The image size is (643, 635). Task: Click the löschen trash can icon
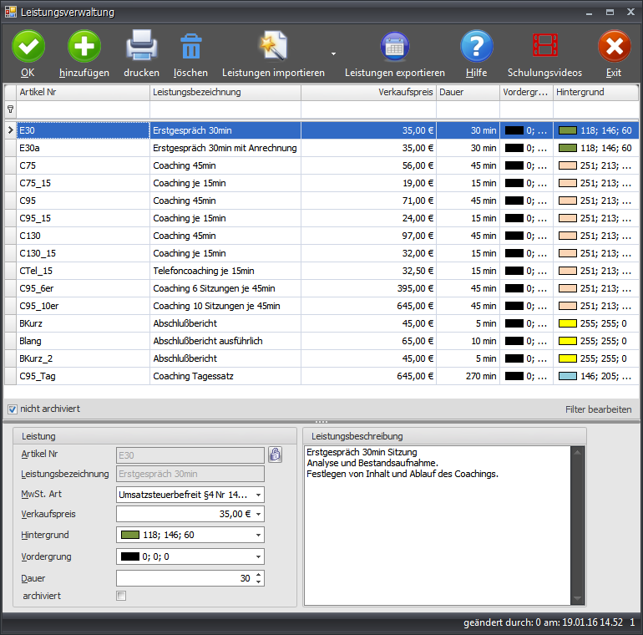(190, 48)
